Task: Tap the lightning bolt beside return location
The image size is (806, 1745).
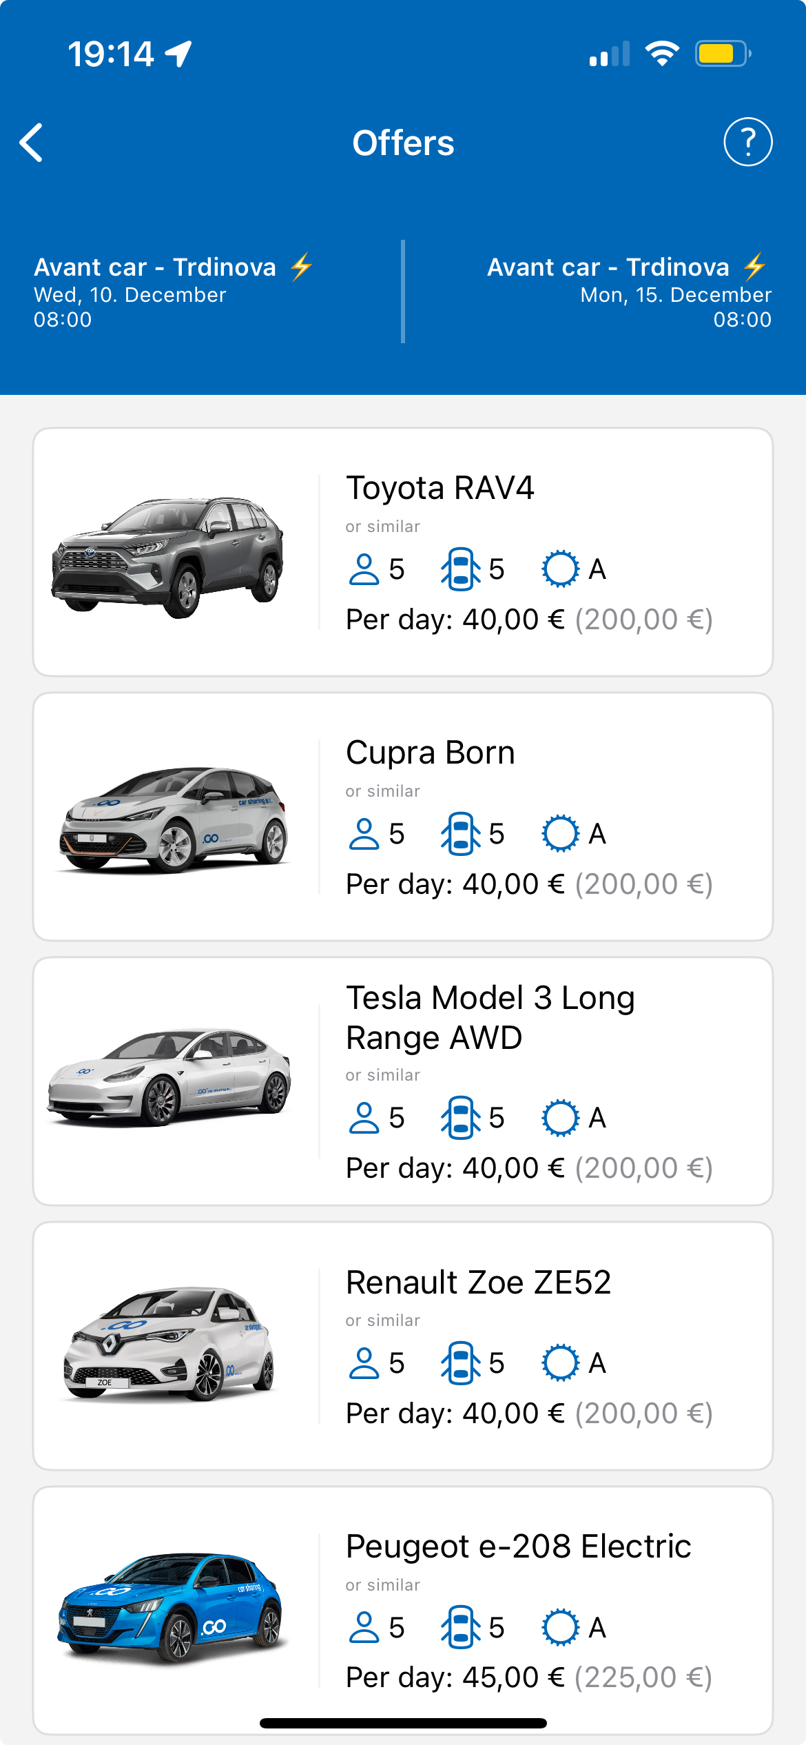Action: 755,267
